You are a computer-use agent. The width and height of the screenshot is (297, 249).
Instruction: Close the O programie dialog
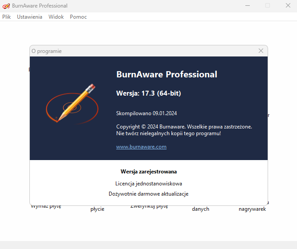click(261, 51)
